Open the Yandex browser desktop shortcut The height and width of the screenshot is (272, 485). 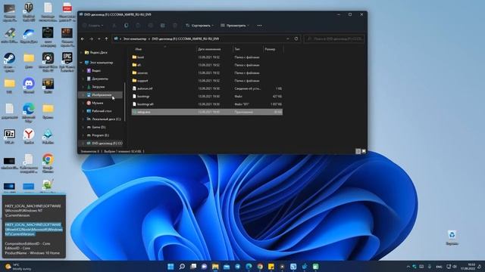pyautogui.click(x=29, y=137)
